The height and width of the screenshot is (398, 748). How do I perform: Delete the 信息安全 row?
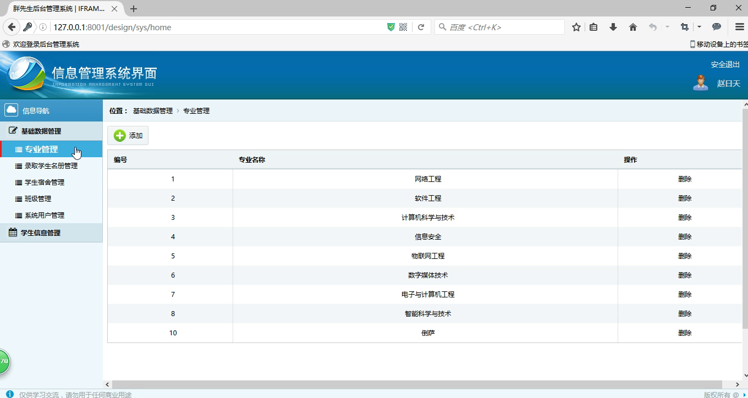(x=685, y=236)
